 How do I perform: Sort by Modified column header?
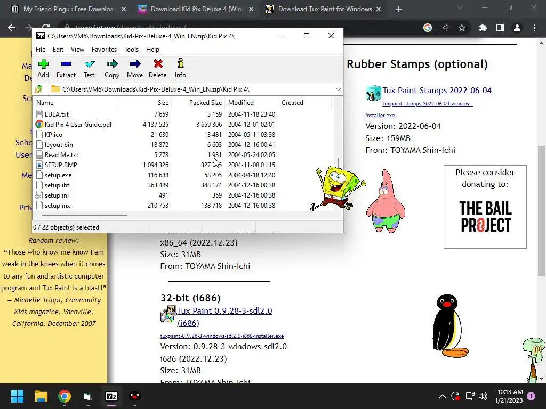(x=252, y=103)
